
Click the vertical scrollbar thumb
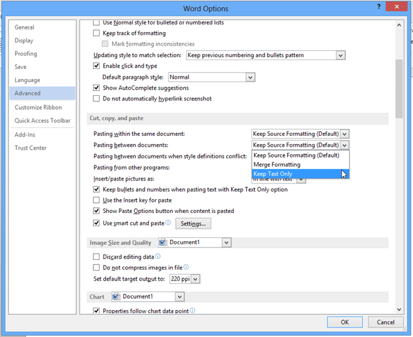pos(399,89)
